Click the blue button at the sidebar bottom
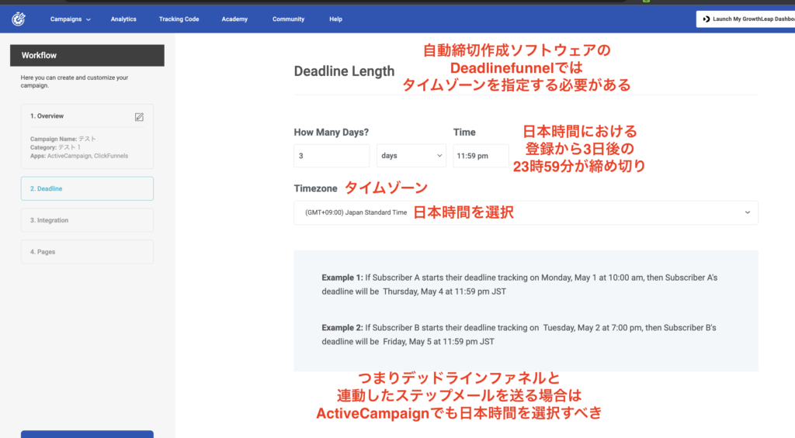 [87, 434]
